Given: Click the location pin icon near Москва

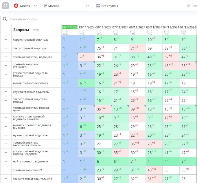Looking at the screenshot, I should point(45,6).
